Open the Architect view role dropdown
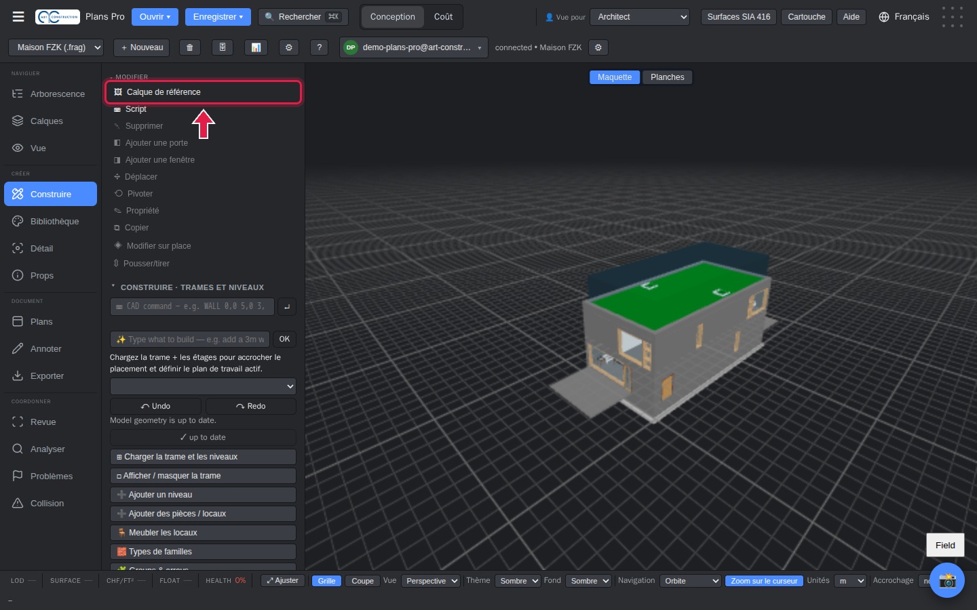 point(640,17)
